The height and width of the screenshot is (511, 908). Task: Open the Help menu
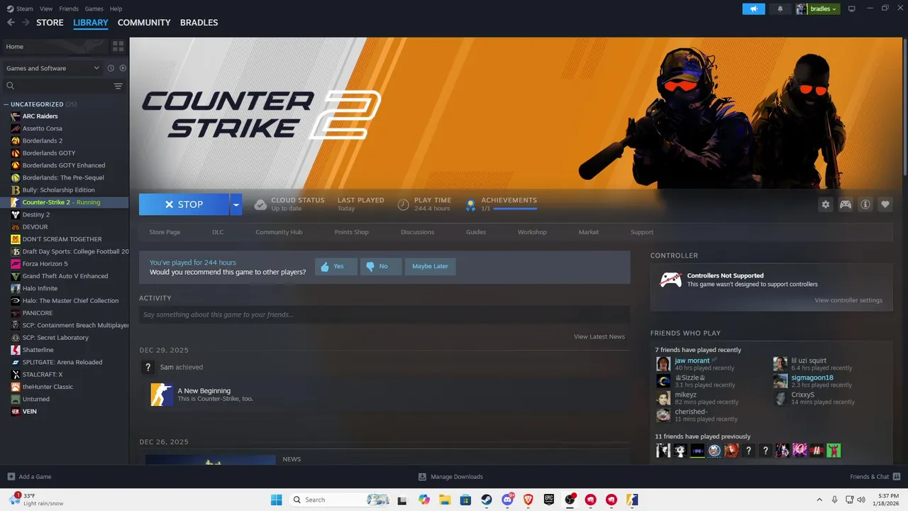[116, 9]
